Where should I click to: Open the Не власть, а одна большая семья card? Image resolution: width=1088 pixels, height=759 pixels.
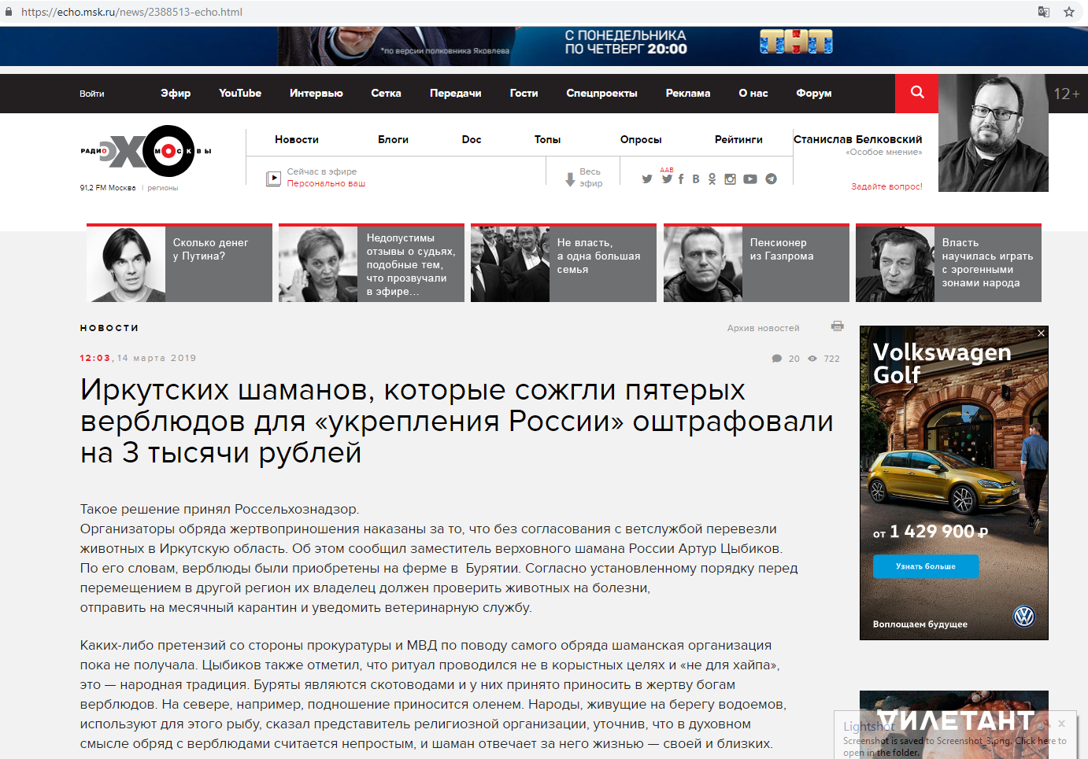564,263
